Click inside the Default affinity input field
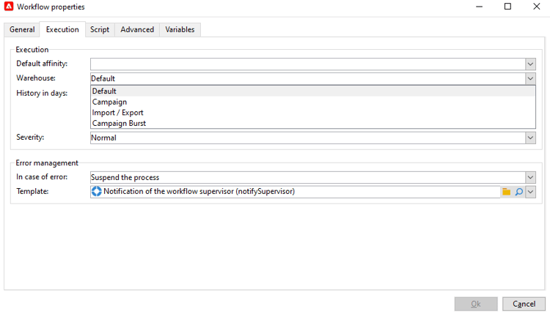This screenshot has height=314, width=550. [308, 64]
